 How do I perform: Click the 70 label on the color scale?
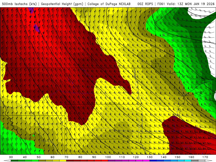[66, 157]
